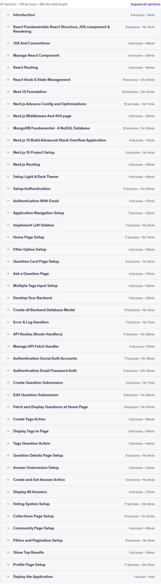
Task: Expand React Hook & State Management
Action: pos(80,79)
